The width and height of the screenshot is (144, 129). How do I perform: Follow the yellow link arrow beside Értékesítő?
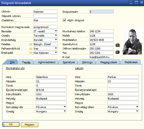coord(31,53)
